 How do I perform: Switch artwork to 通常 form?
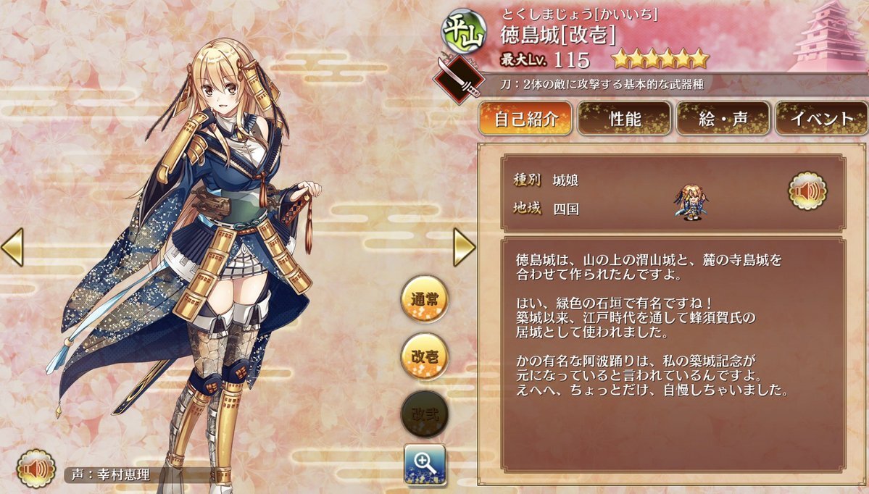coord(425,299)
